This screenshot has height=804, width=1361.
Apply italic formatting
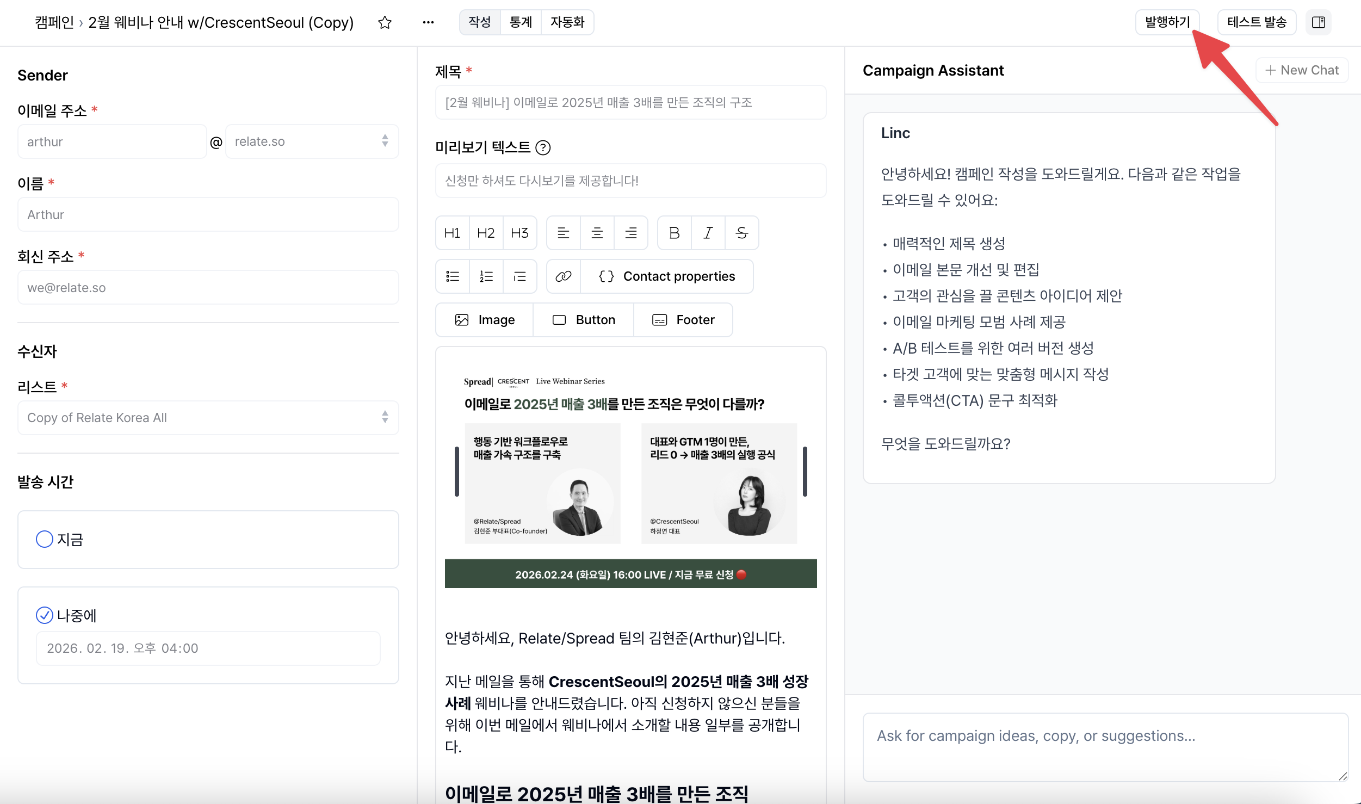pos(707,232)
